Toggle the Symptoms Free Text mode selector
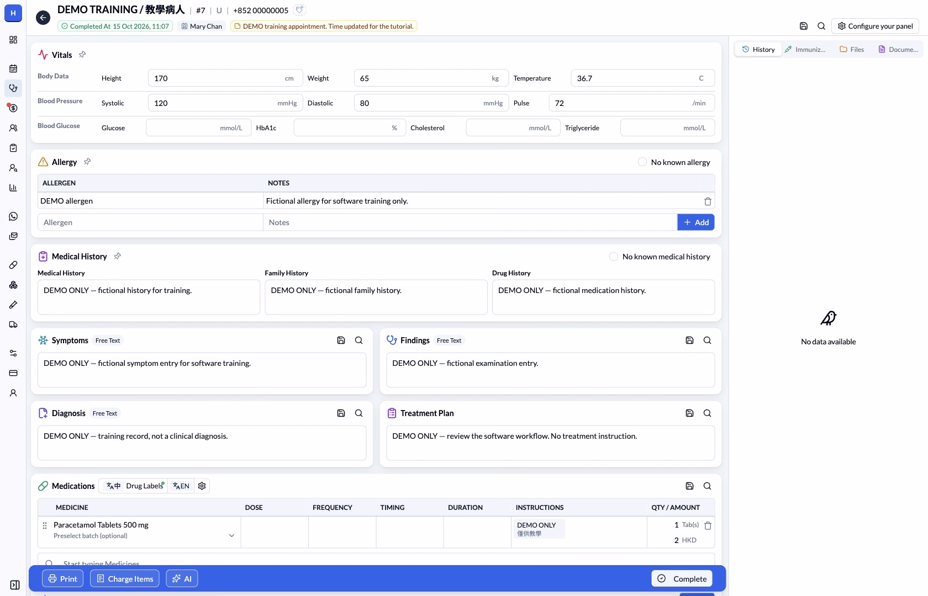 pos(108,340)
